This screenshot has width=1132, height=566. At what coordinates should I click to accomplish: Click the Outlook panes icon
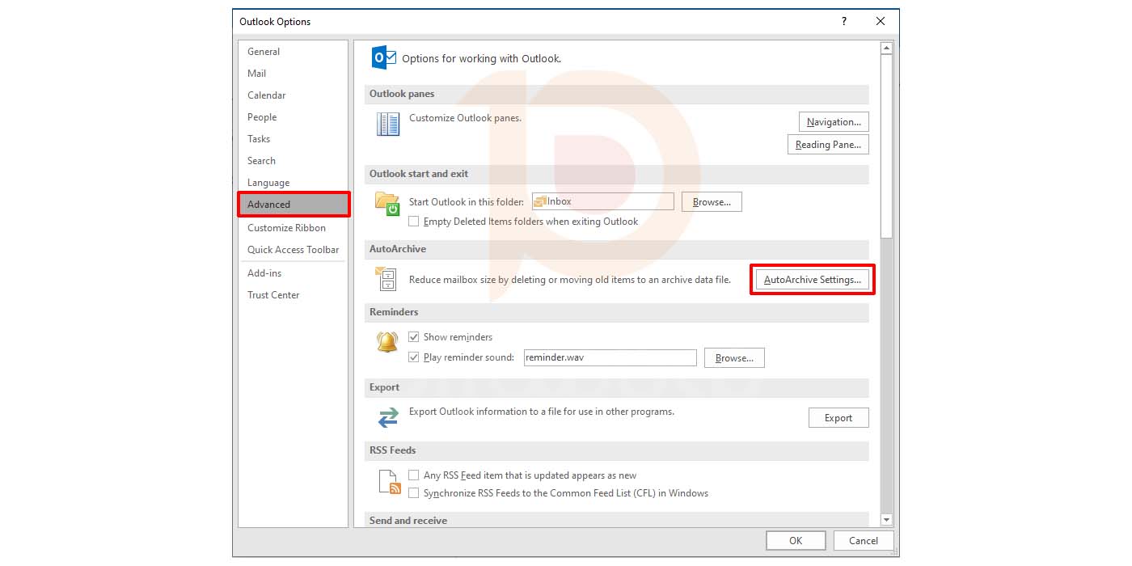(x=388, y=124)
